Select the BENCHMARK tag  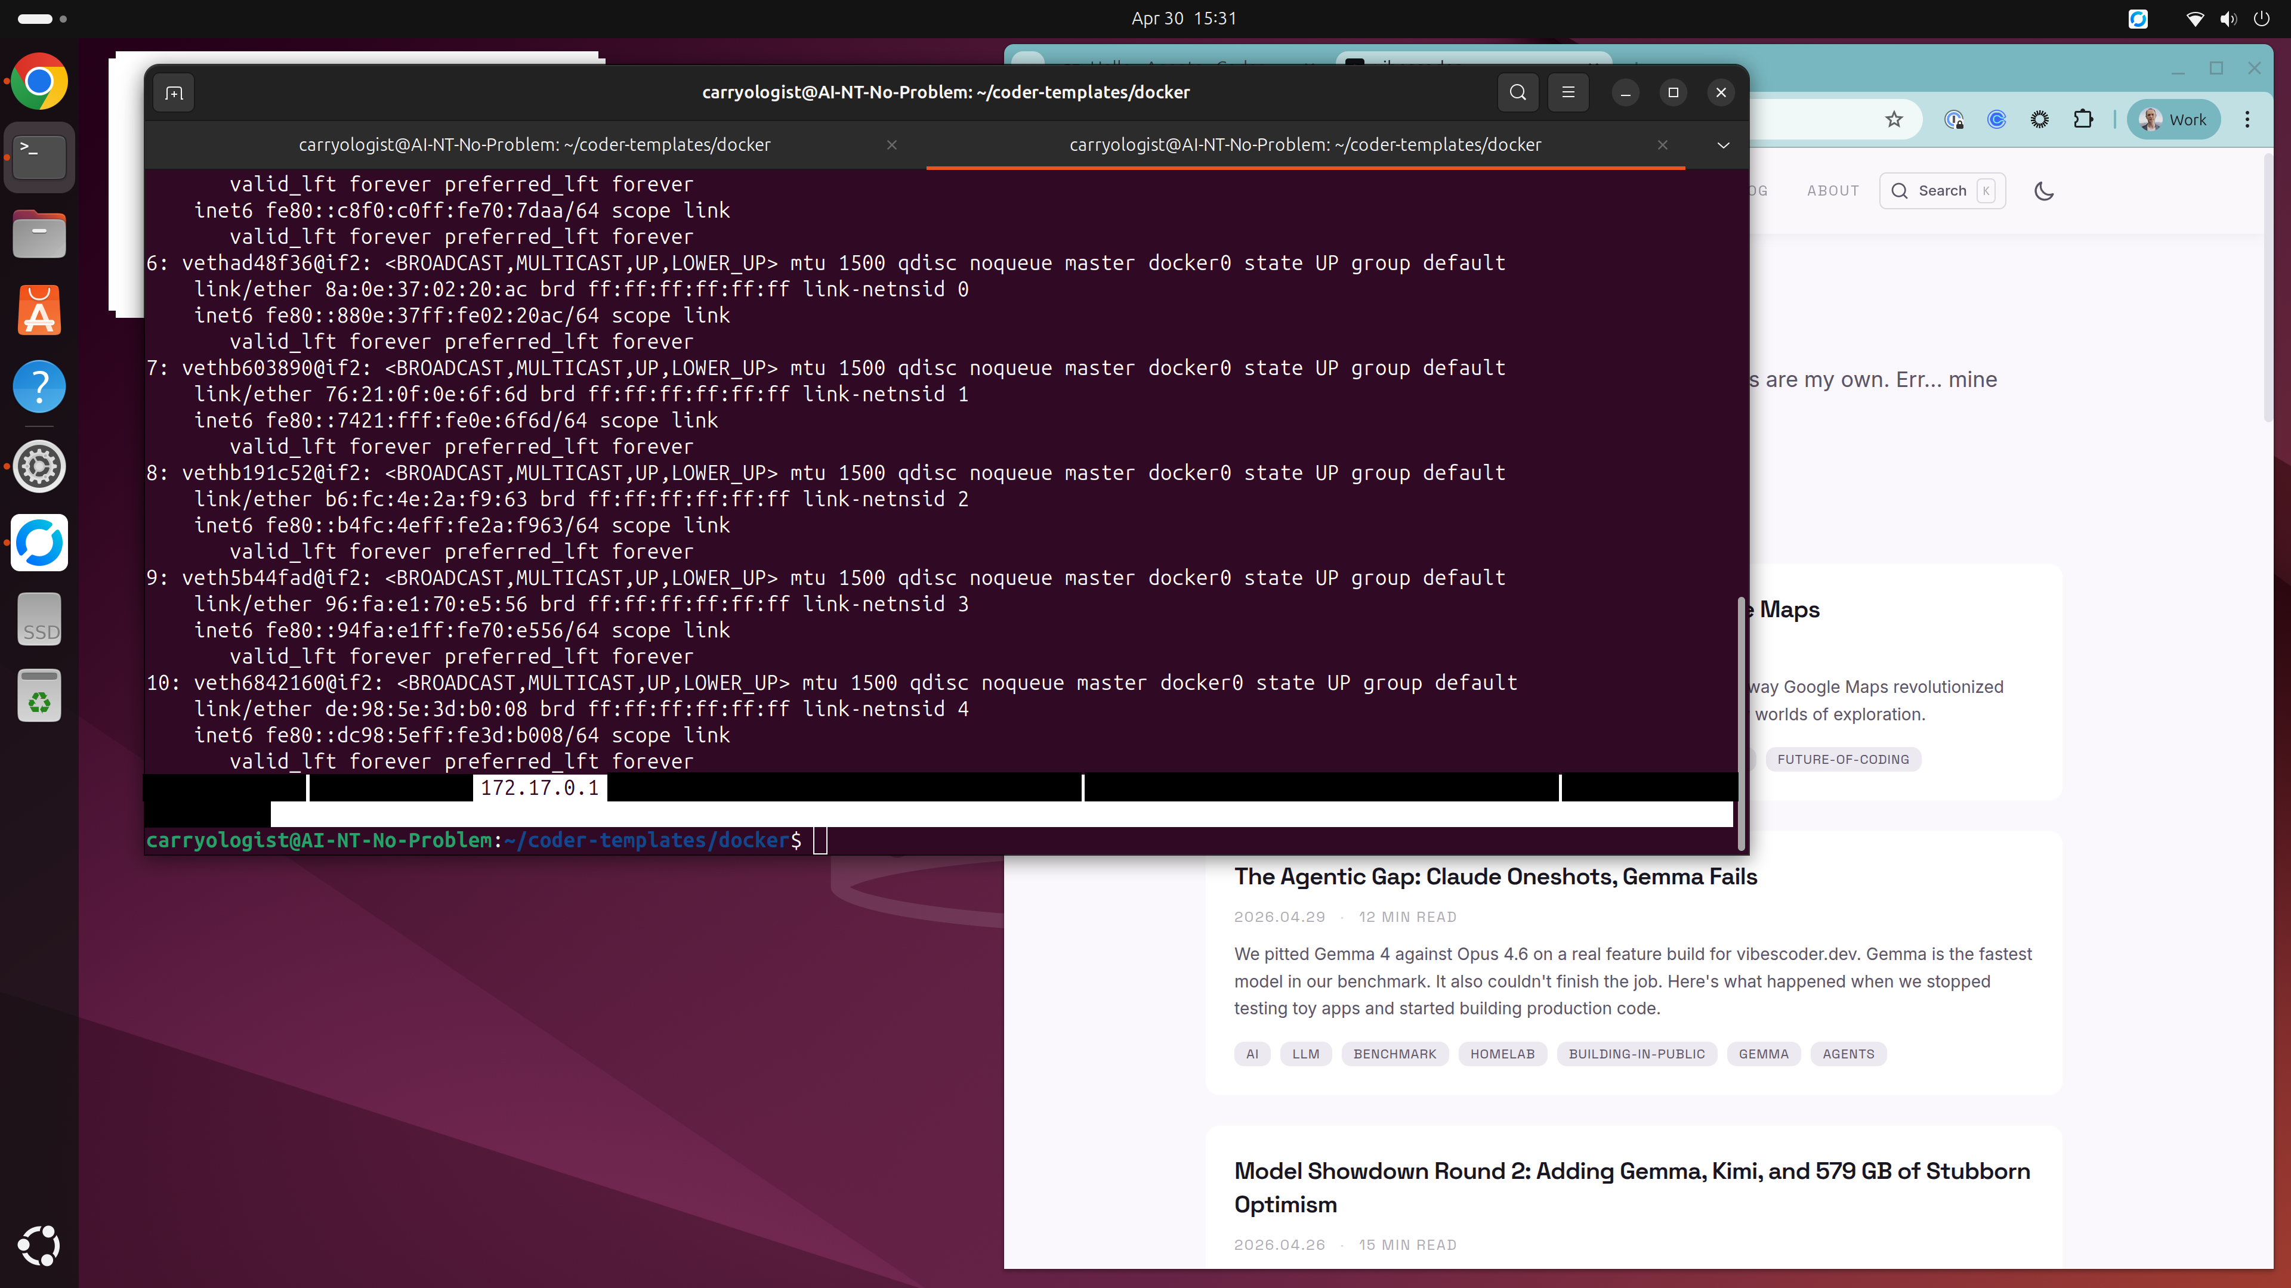[1394, 1054]
